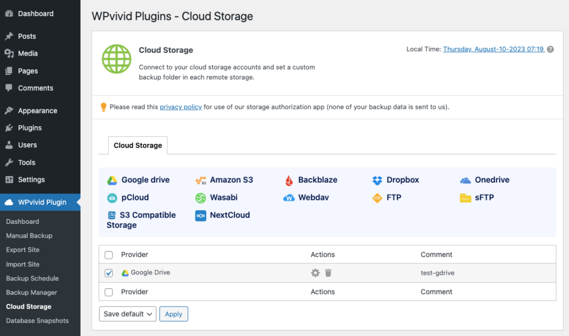Open the Save default dropdown
The image size is (569, 336).
[127, 314]
